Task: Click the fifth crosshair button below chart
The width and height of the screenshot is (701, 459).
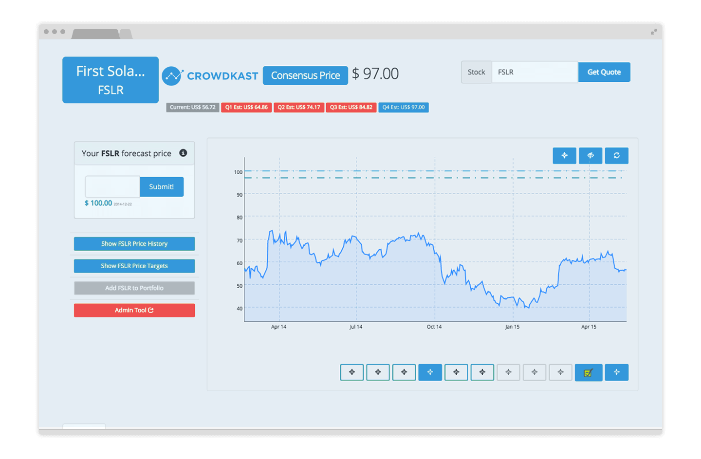Action: (456, 372)
